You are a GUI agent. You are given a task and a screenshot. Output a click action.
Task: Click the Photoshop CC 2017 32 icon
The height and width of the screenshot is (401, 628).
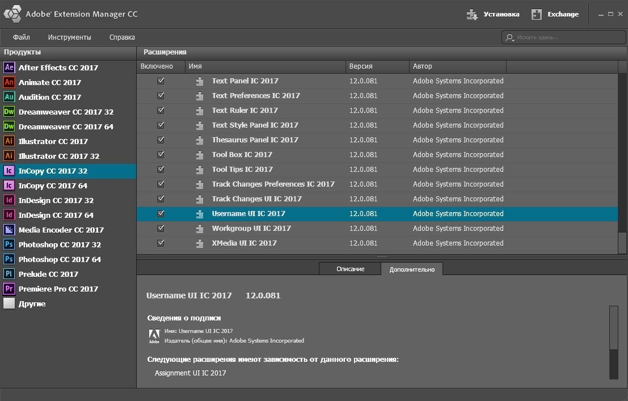9,244
